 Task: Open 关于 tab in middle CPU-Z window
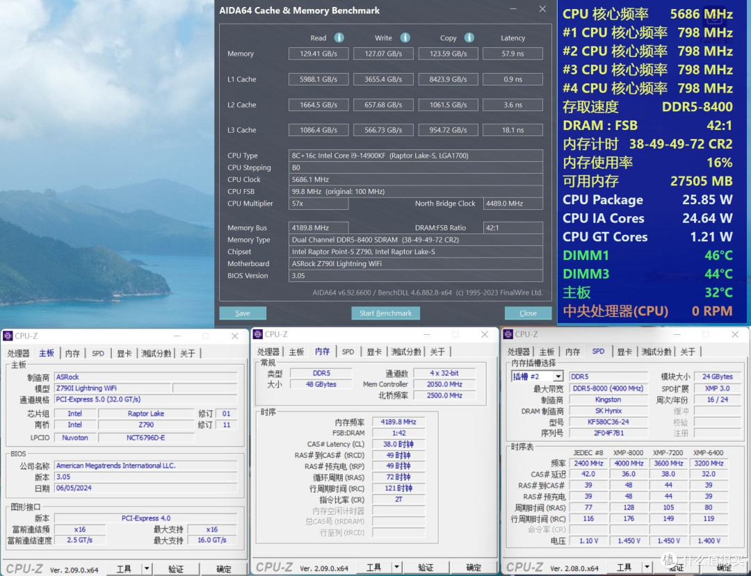click(x=437, y=352)
